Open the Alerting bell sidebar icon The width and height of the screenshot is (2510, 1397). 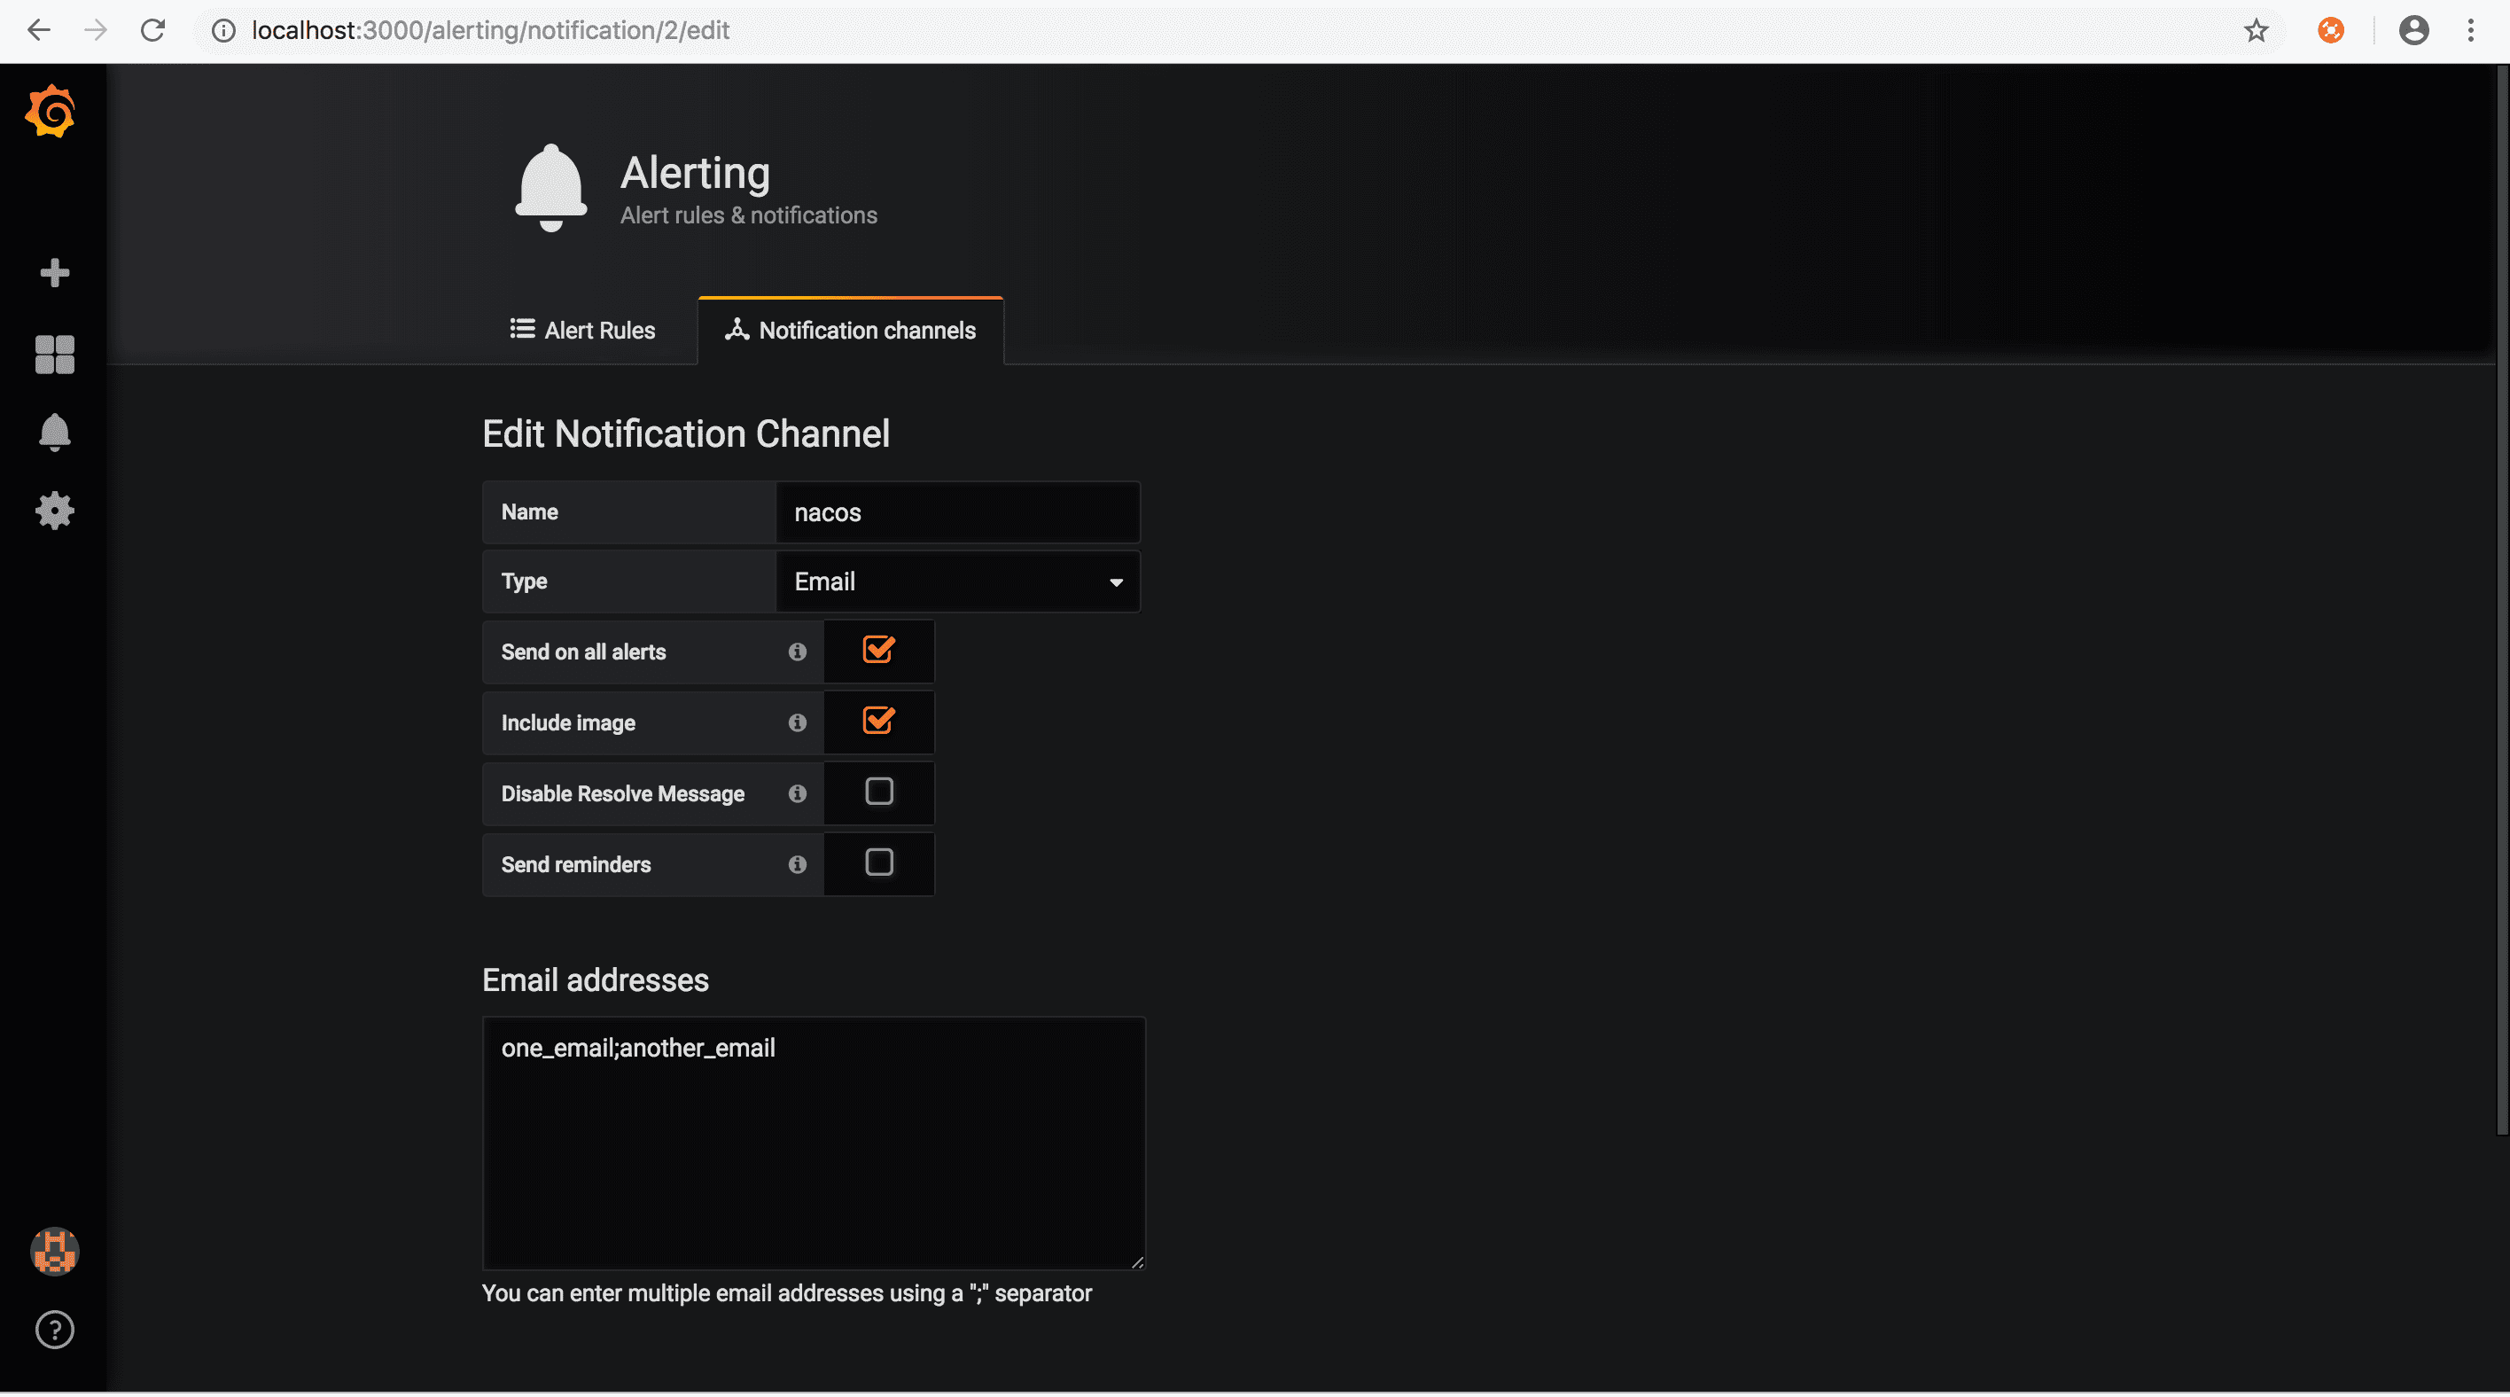pyautogui.click(x=55, y=433)
